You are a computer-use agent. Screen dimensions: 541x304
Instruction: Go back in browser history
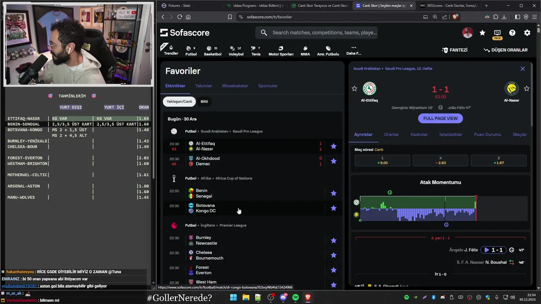pyautogui.click(x=163, y=17)
